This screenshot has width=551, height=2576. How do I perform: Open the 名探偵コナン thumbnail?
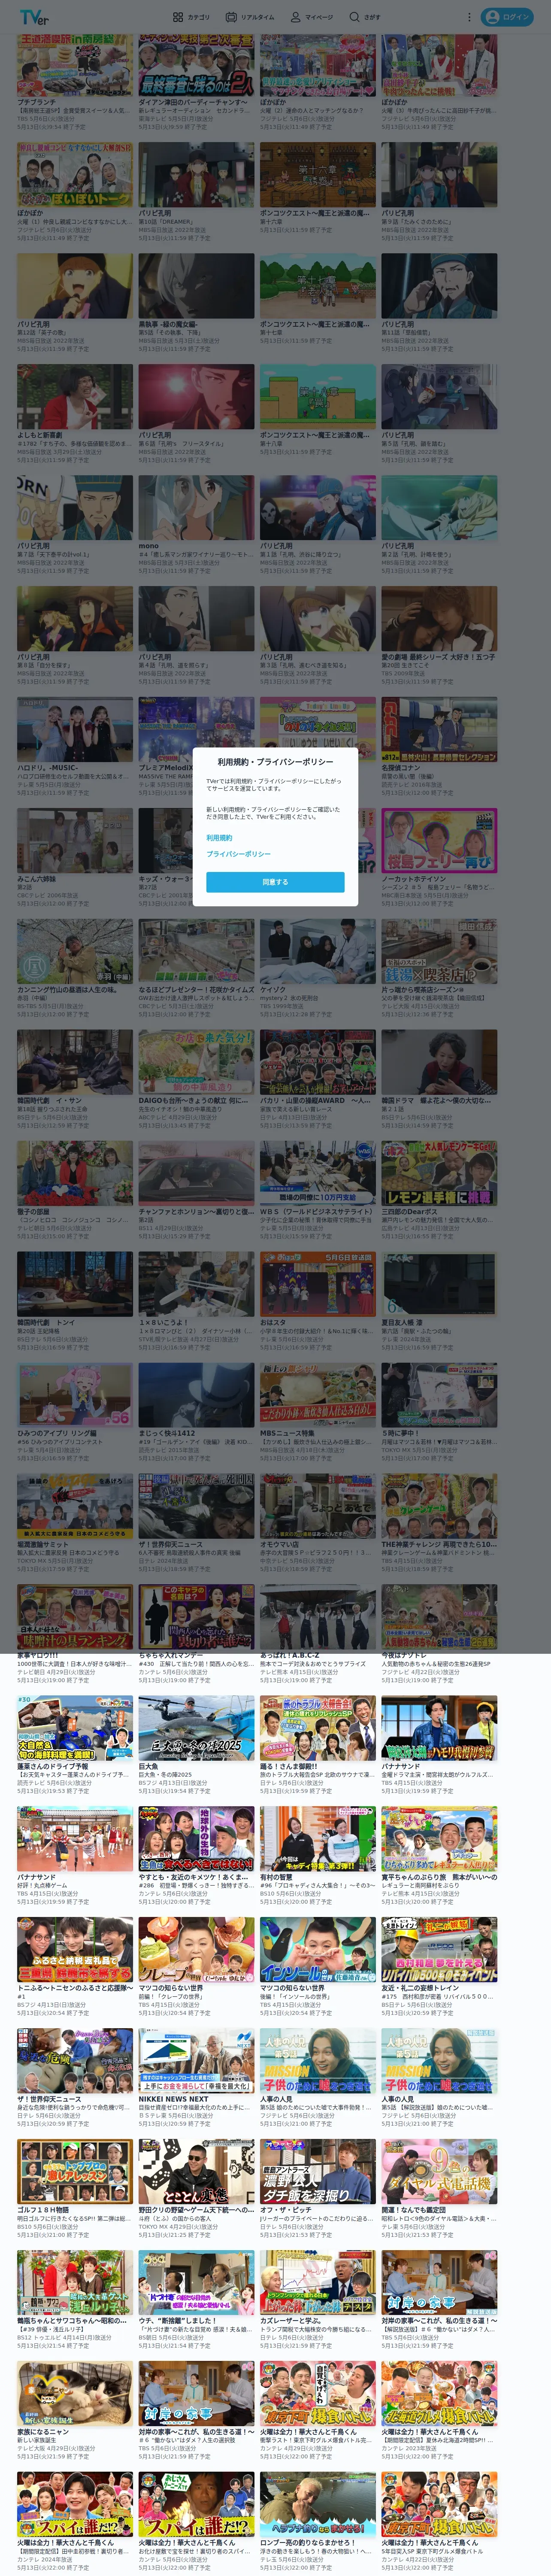pyautogui.click(x=439, y=729)
